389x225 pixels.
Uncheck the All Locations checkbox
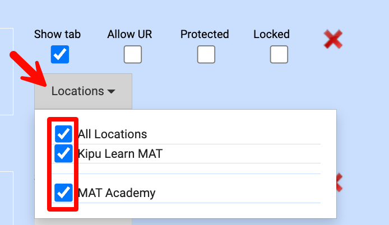click(64, 134)
